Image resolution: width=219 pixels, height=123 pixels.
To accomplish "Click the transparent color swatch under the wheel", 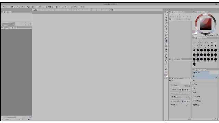I will [x=195, y=36].
